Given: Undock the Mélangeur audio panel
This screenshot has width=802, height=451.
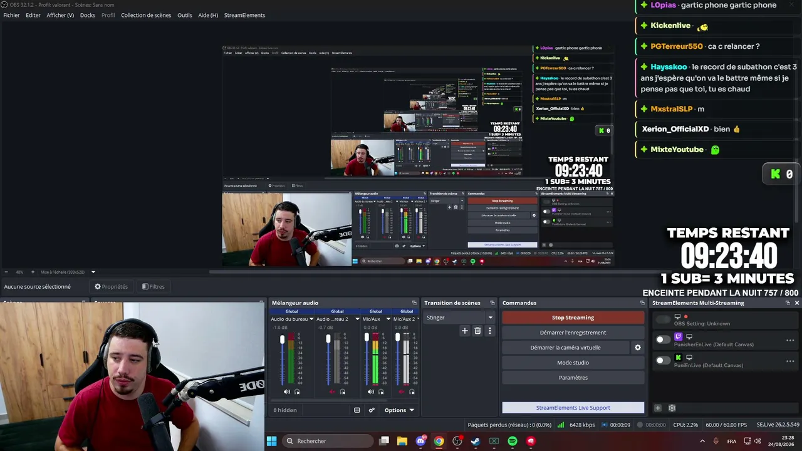Looking at the screenshot, I should point(414,303).
